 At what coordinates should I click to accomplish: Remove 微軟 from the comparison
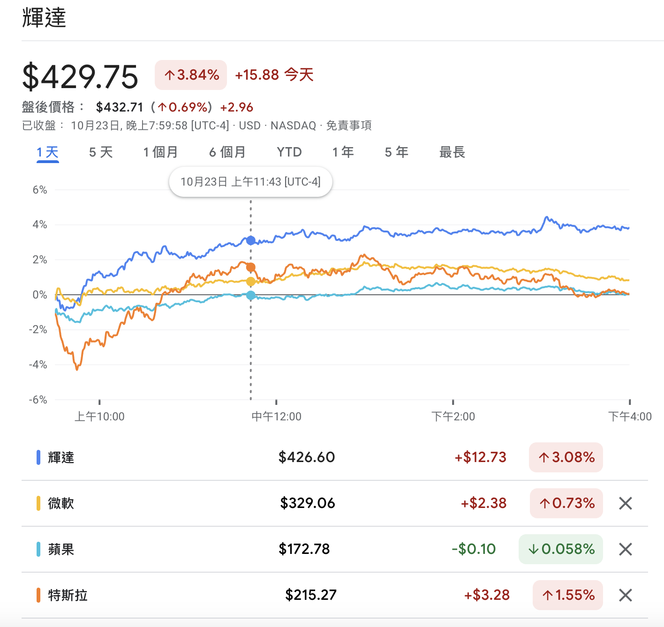(x=626, y=503)
